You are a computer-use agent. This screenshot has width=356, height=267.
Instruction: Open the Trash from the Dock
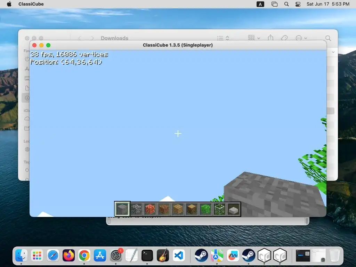[x=334, y=255]
